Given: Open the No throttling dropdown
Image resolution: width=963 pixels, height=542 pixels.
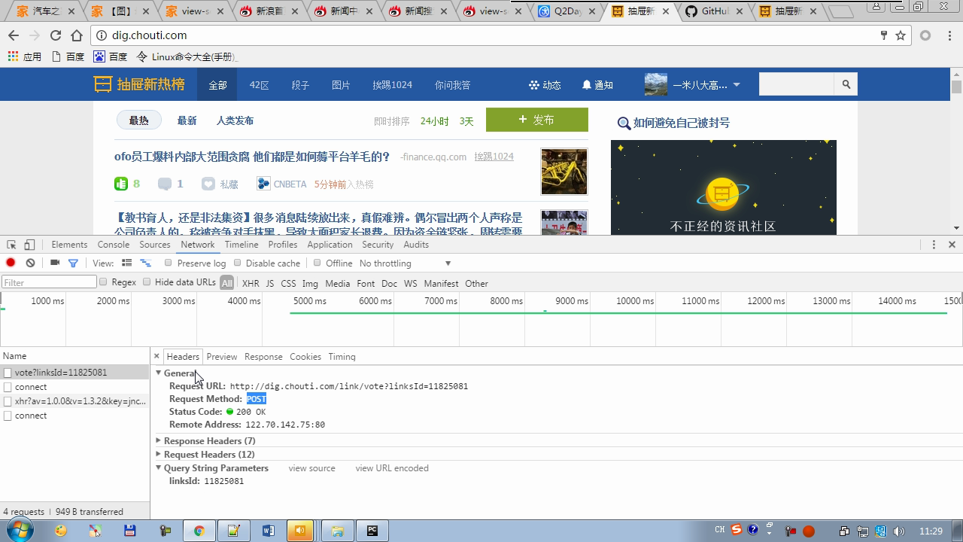Looking at the screenshot, I should tap(405, 263).
